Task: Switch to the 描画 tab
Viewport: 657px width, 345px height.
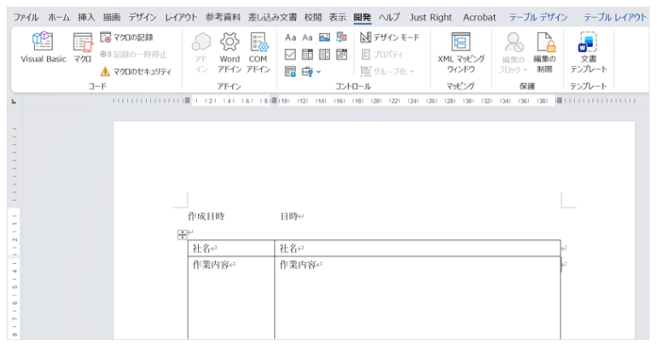Action: pos(112,17)
